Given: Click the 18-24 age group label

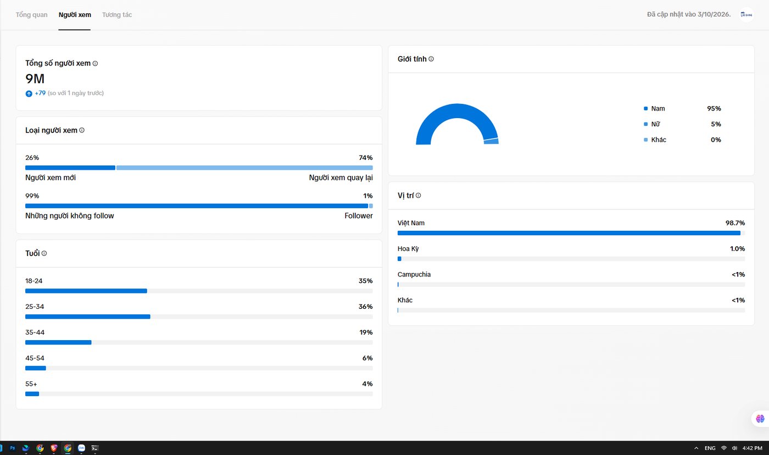Looking at the screenshot, I should (34, 281).
